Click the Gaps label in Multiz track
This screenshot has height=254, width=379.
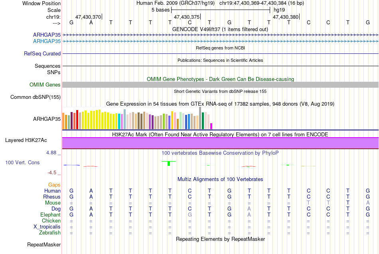(x=54, y=185)
